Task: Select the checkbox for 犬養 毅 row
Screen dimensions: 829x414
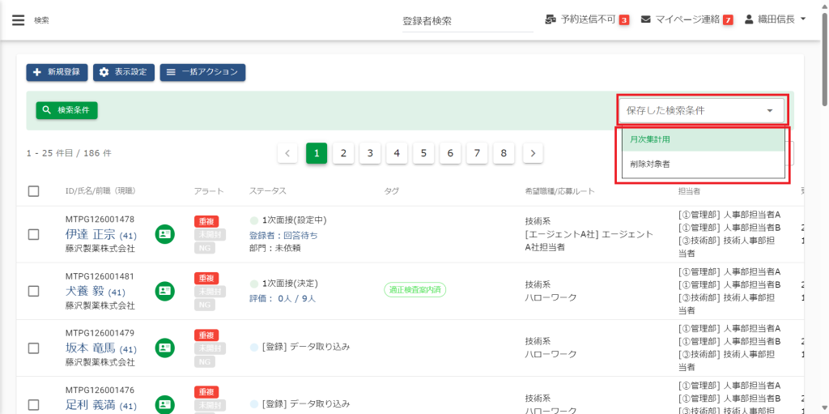Action: (33, 291)
